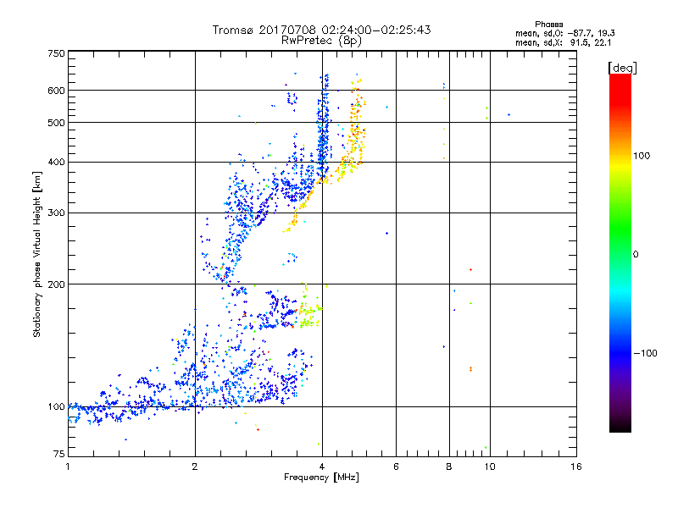Click the x-axis tick label '1'
Image resolution: width=678 pixels, height=508 pixels.
68,467
